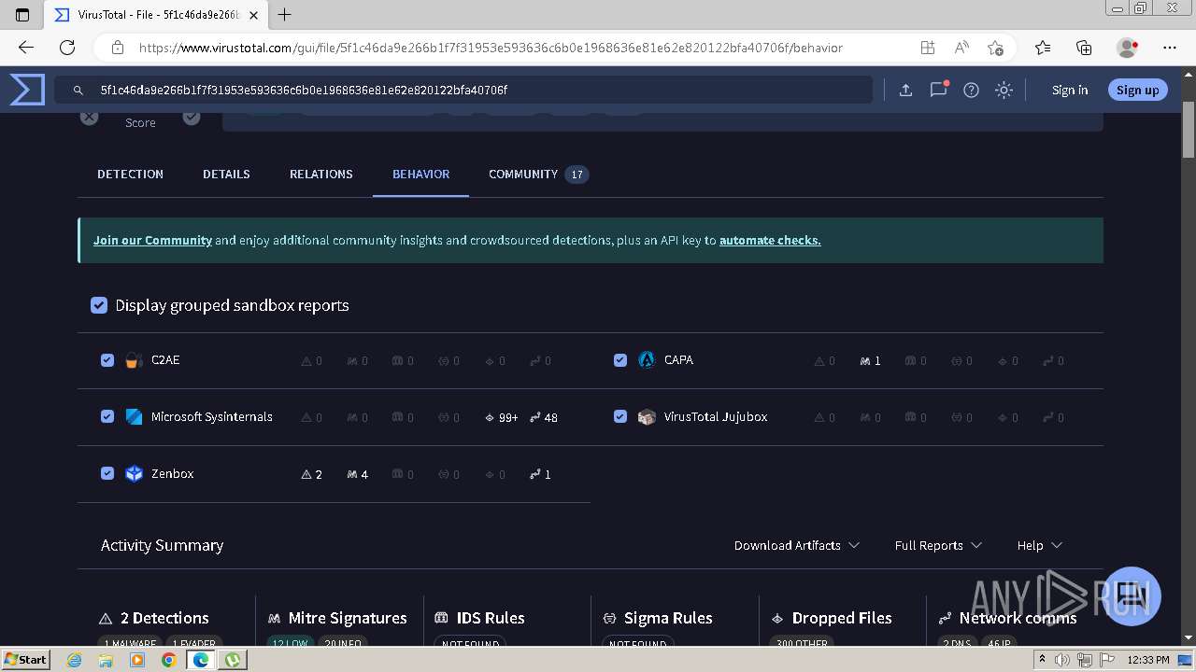
Task: Open Chrome from the taskbar
Action: tap(168, 660)
